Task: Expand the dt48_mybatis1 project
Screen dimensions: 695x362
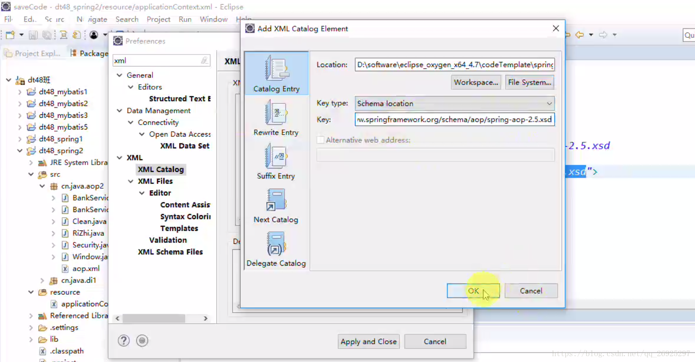Action: pyautogui.click(x=20, y=92)
